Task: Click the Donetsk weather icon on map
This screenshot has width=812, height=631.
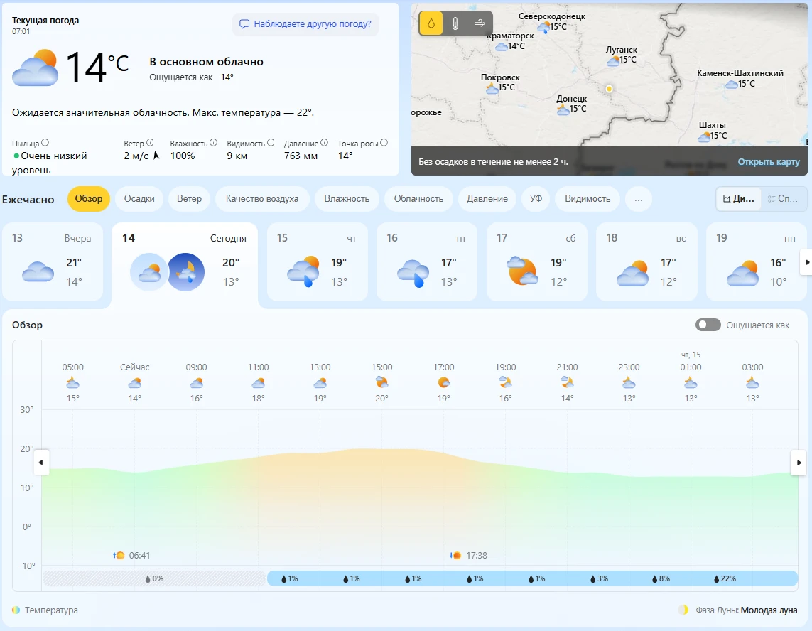Action: pos(563,109)
